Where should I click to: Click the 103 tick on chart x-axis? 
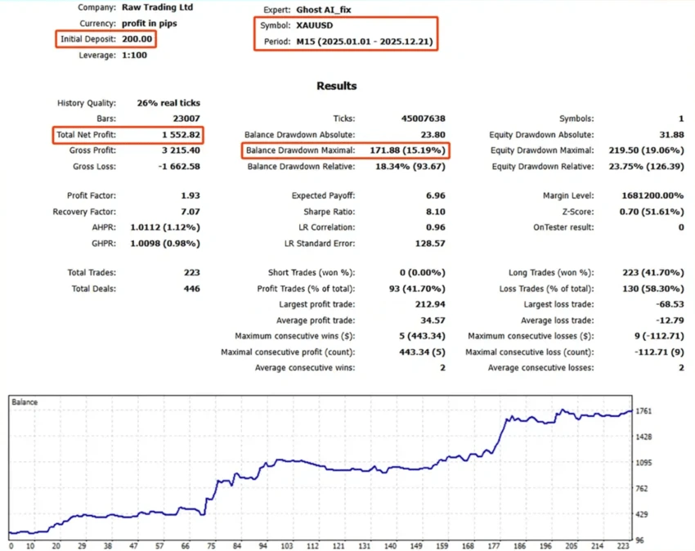coord(286,545)
